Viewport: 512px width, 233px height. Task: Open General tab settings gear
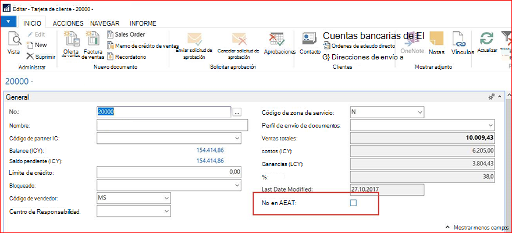pos(491,97)
